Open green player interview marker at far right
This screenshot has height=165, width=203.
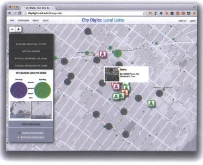[151, 104]
